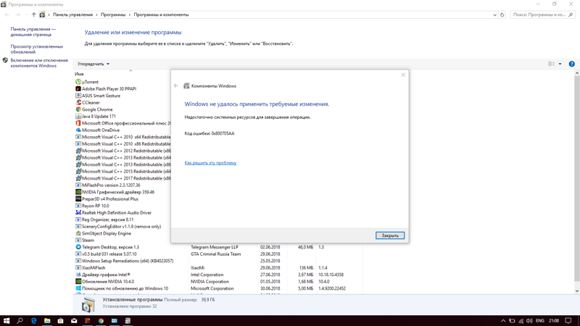Click GTA Criminal Russia Team publisher
580x326 pixels.
click(215, 254)
